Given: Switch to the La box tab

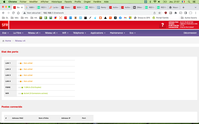Looking at the screenshot, I should (x=54, y=8).
